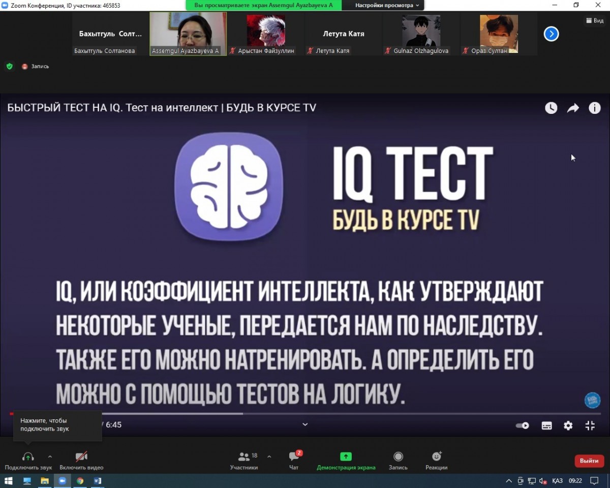Click the red Выйти button
This screenshot has height=488, width=610.
point(589,461)
